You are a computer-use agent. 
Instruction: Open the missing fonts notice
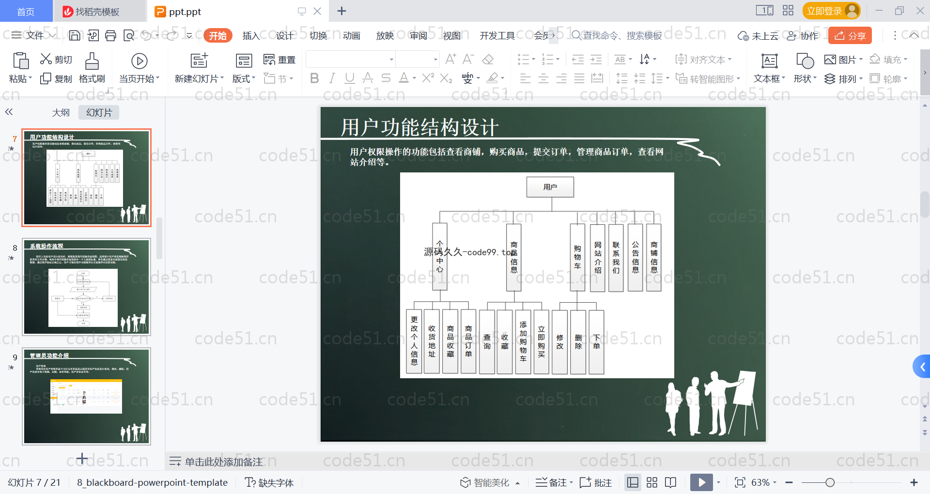tap(269, 482)
